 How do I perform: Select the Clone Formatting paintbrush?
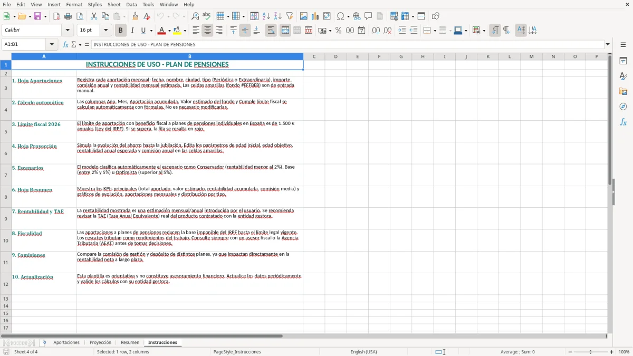135,16
